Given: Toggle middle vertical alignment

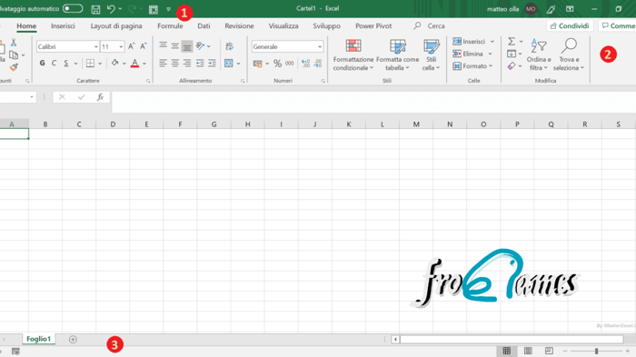Looking at the screenshot, I should click(174, 45).
